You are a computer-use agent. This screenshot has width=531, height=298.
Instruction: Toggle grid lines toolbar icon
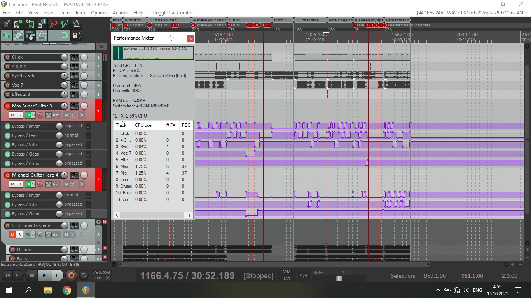(x=53, y=36)
